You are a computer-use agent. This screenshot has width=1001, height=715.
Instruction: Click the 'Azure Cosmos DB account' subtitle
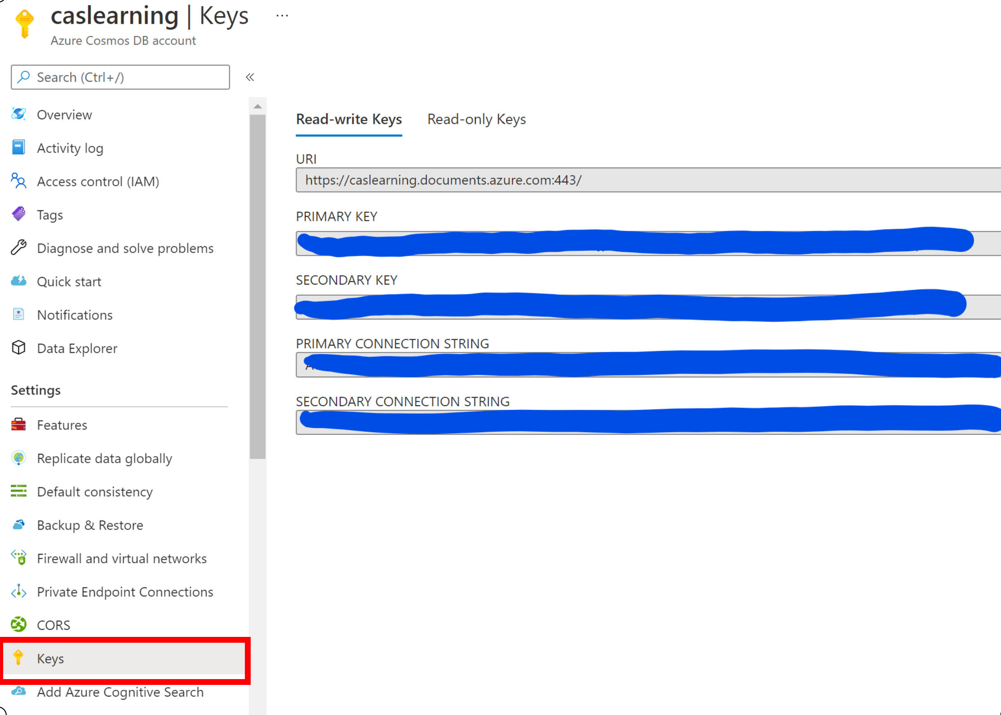(x=123, y=40)
